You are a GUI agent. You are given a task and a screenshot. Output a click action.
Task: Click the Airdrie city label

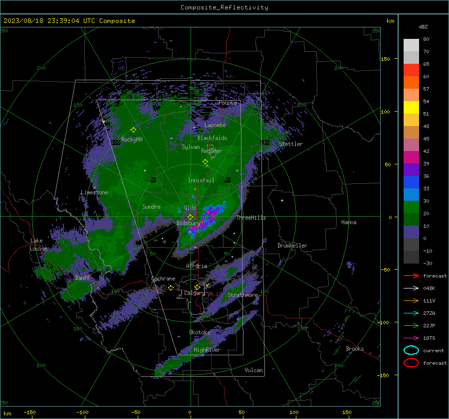(197, 266)
